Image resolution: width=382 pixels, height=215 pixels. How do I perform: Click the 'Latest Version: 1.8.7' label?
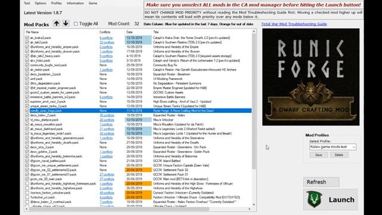(43, 13)
